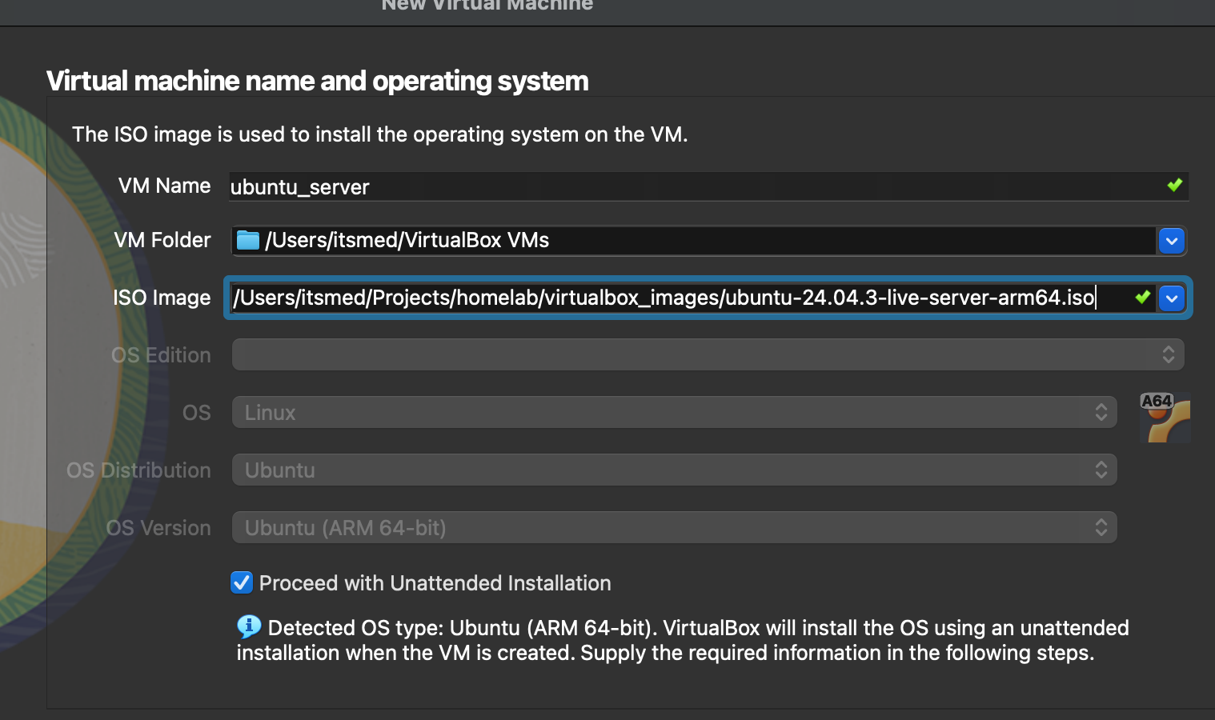Open OS Version dropdown showing Ubuntu (ARM 64-bit)
The width and height of the screenshot is (1215, 720).
tap(674, 528)
